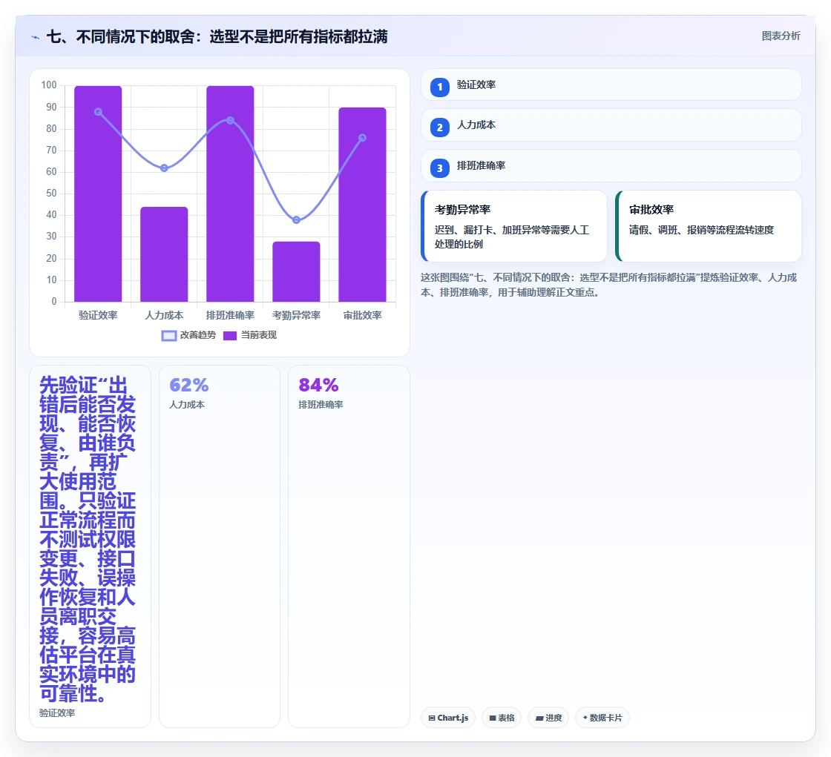Open the 审批效率 info card
The width and height of the screenshot is (831, 757).
pyautogui.click(x=708, y=226)
